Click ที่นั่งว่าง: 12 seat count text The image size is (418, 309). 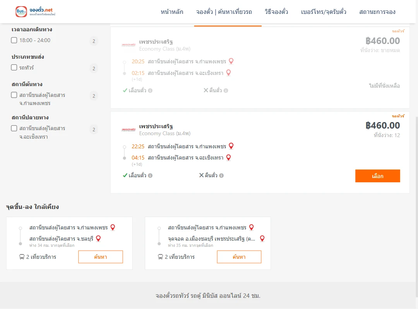[387, 135]
